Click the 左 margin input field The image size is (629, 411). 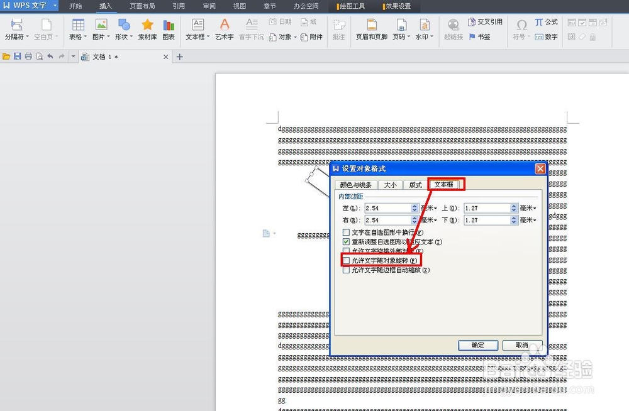pyautogui.click(x=387, y=208)
